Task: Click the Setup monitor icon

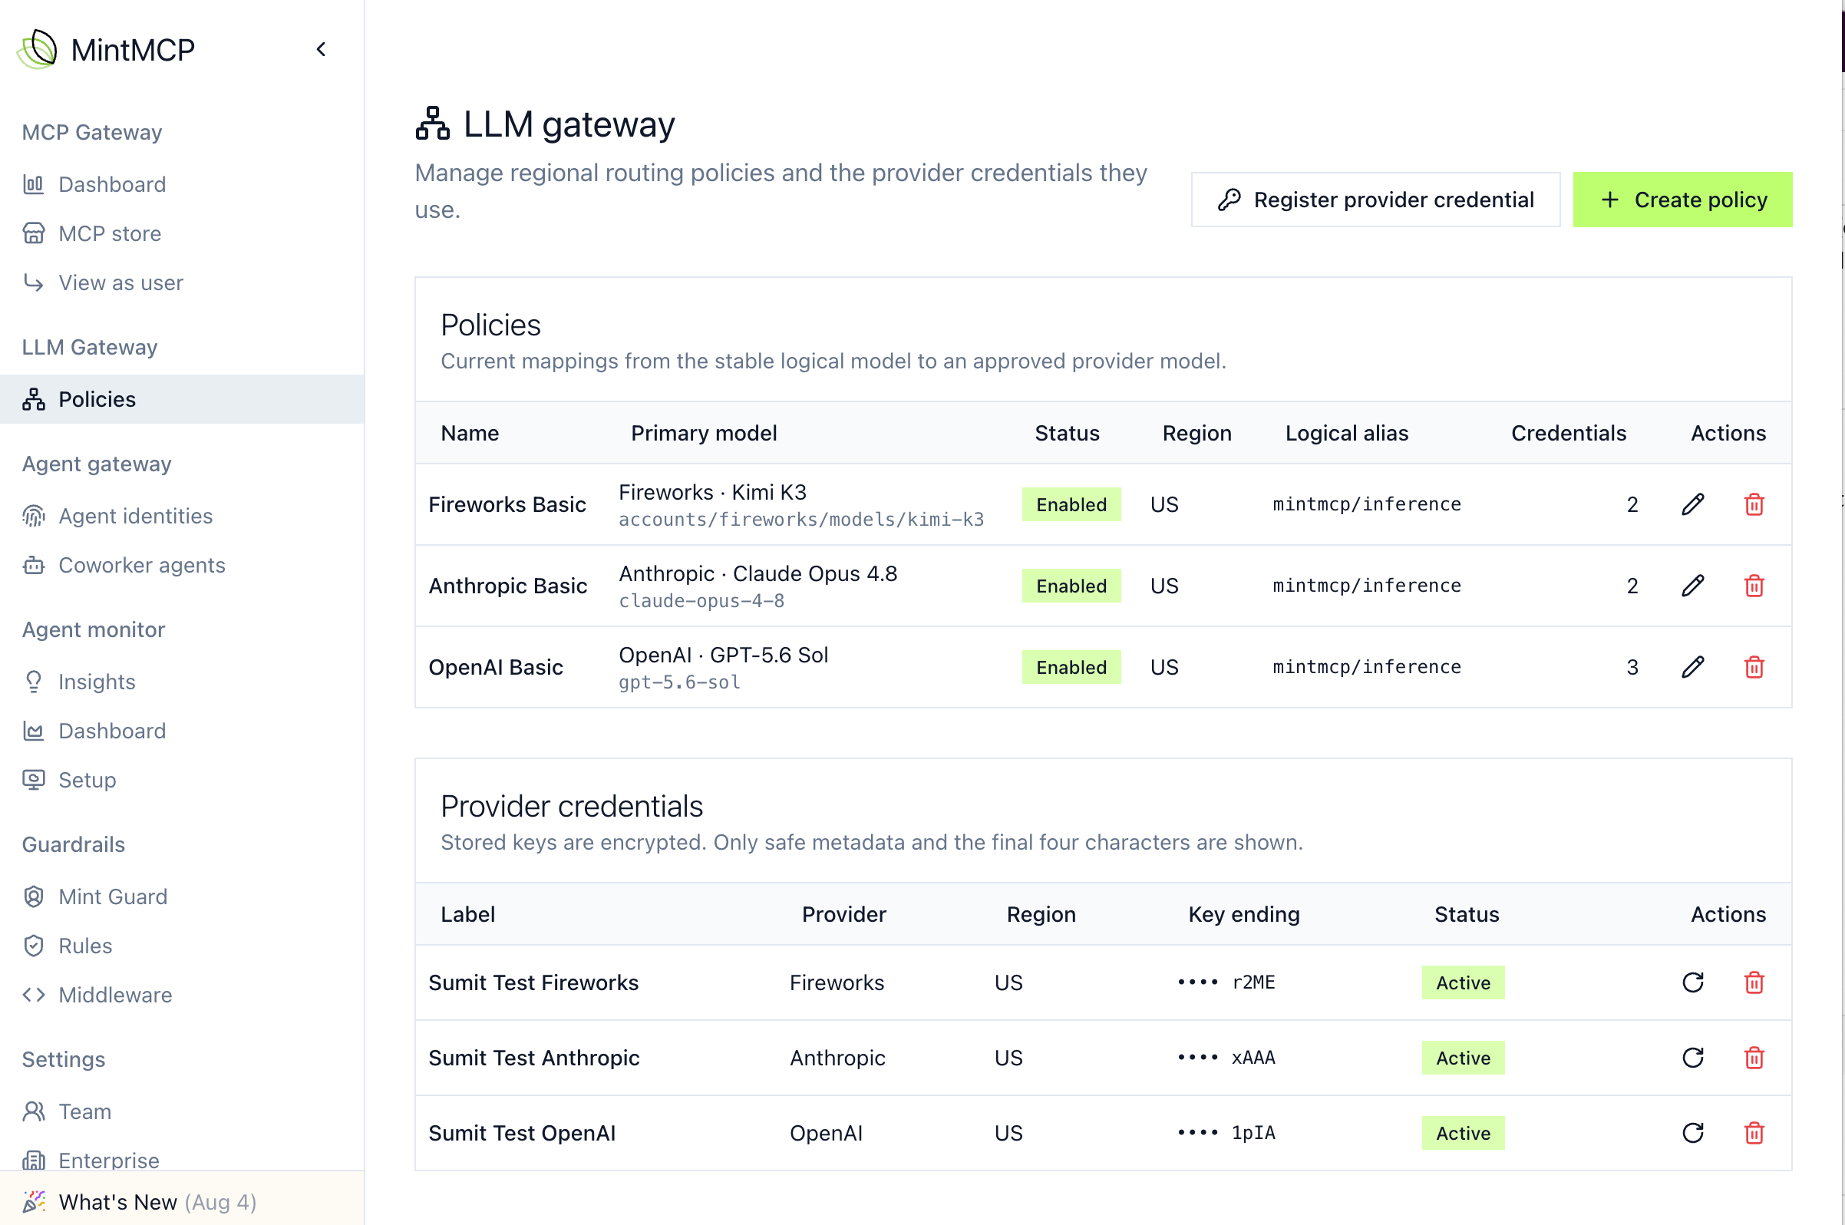Action: click(34, 780)
